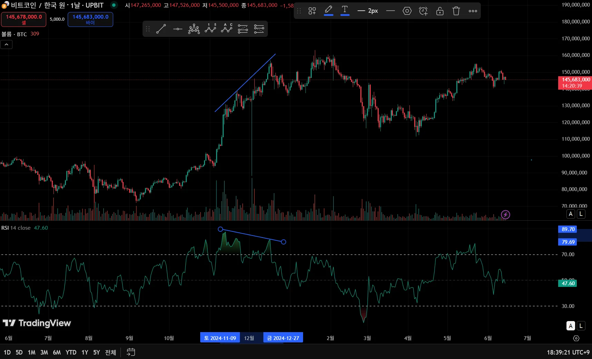The width and height of the screenshot is (592, 359).
Task: Open the Bitcoin symbol title
Action: pos(57,5)
